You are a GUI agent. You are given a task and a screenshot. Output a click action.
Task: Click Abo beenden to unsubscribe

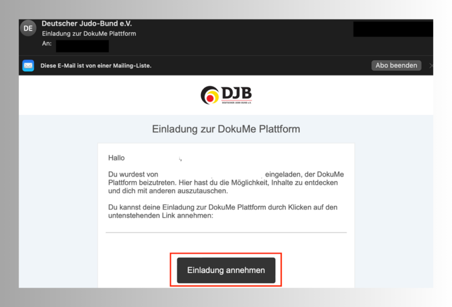[x=396, y=65]
